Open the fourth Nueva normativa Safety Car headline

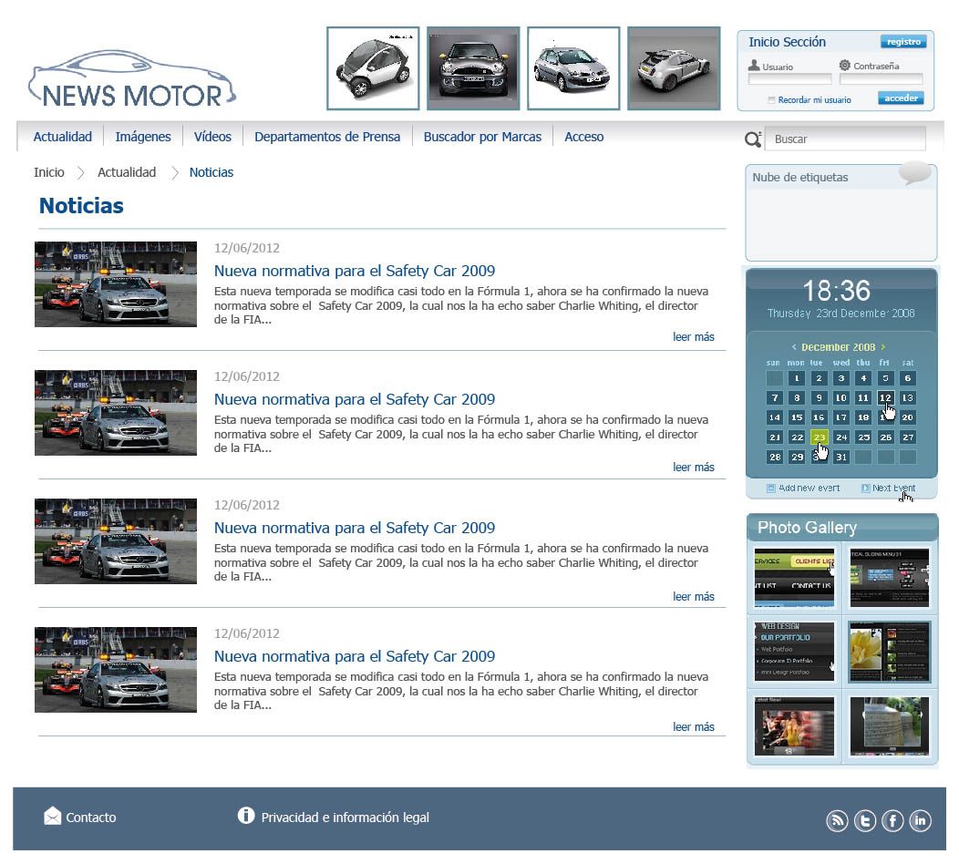355,656
